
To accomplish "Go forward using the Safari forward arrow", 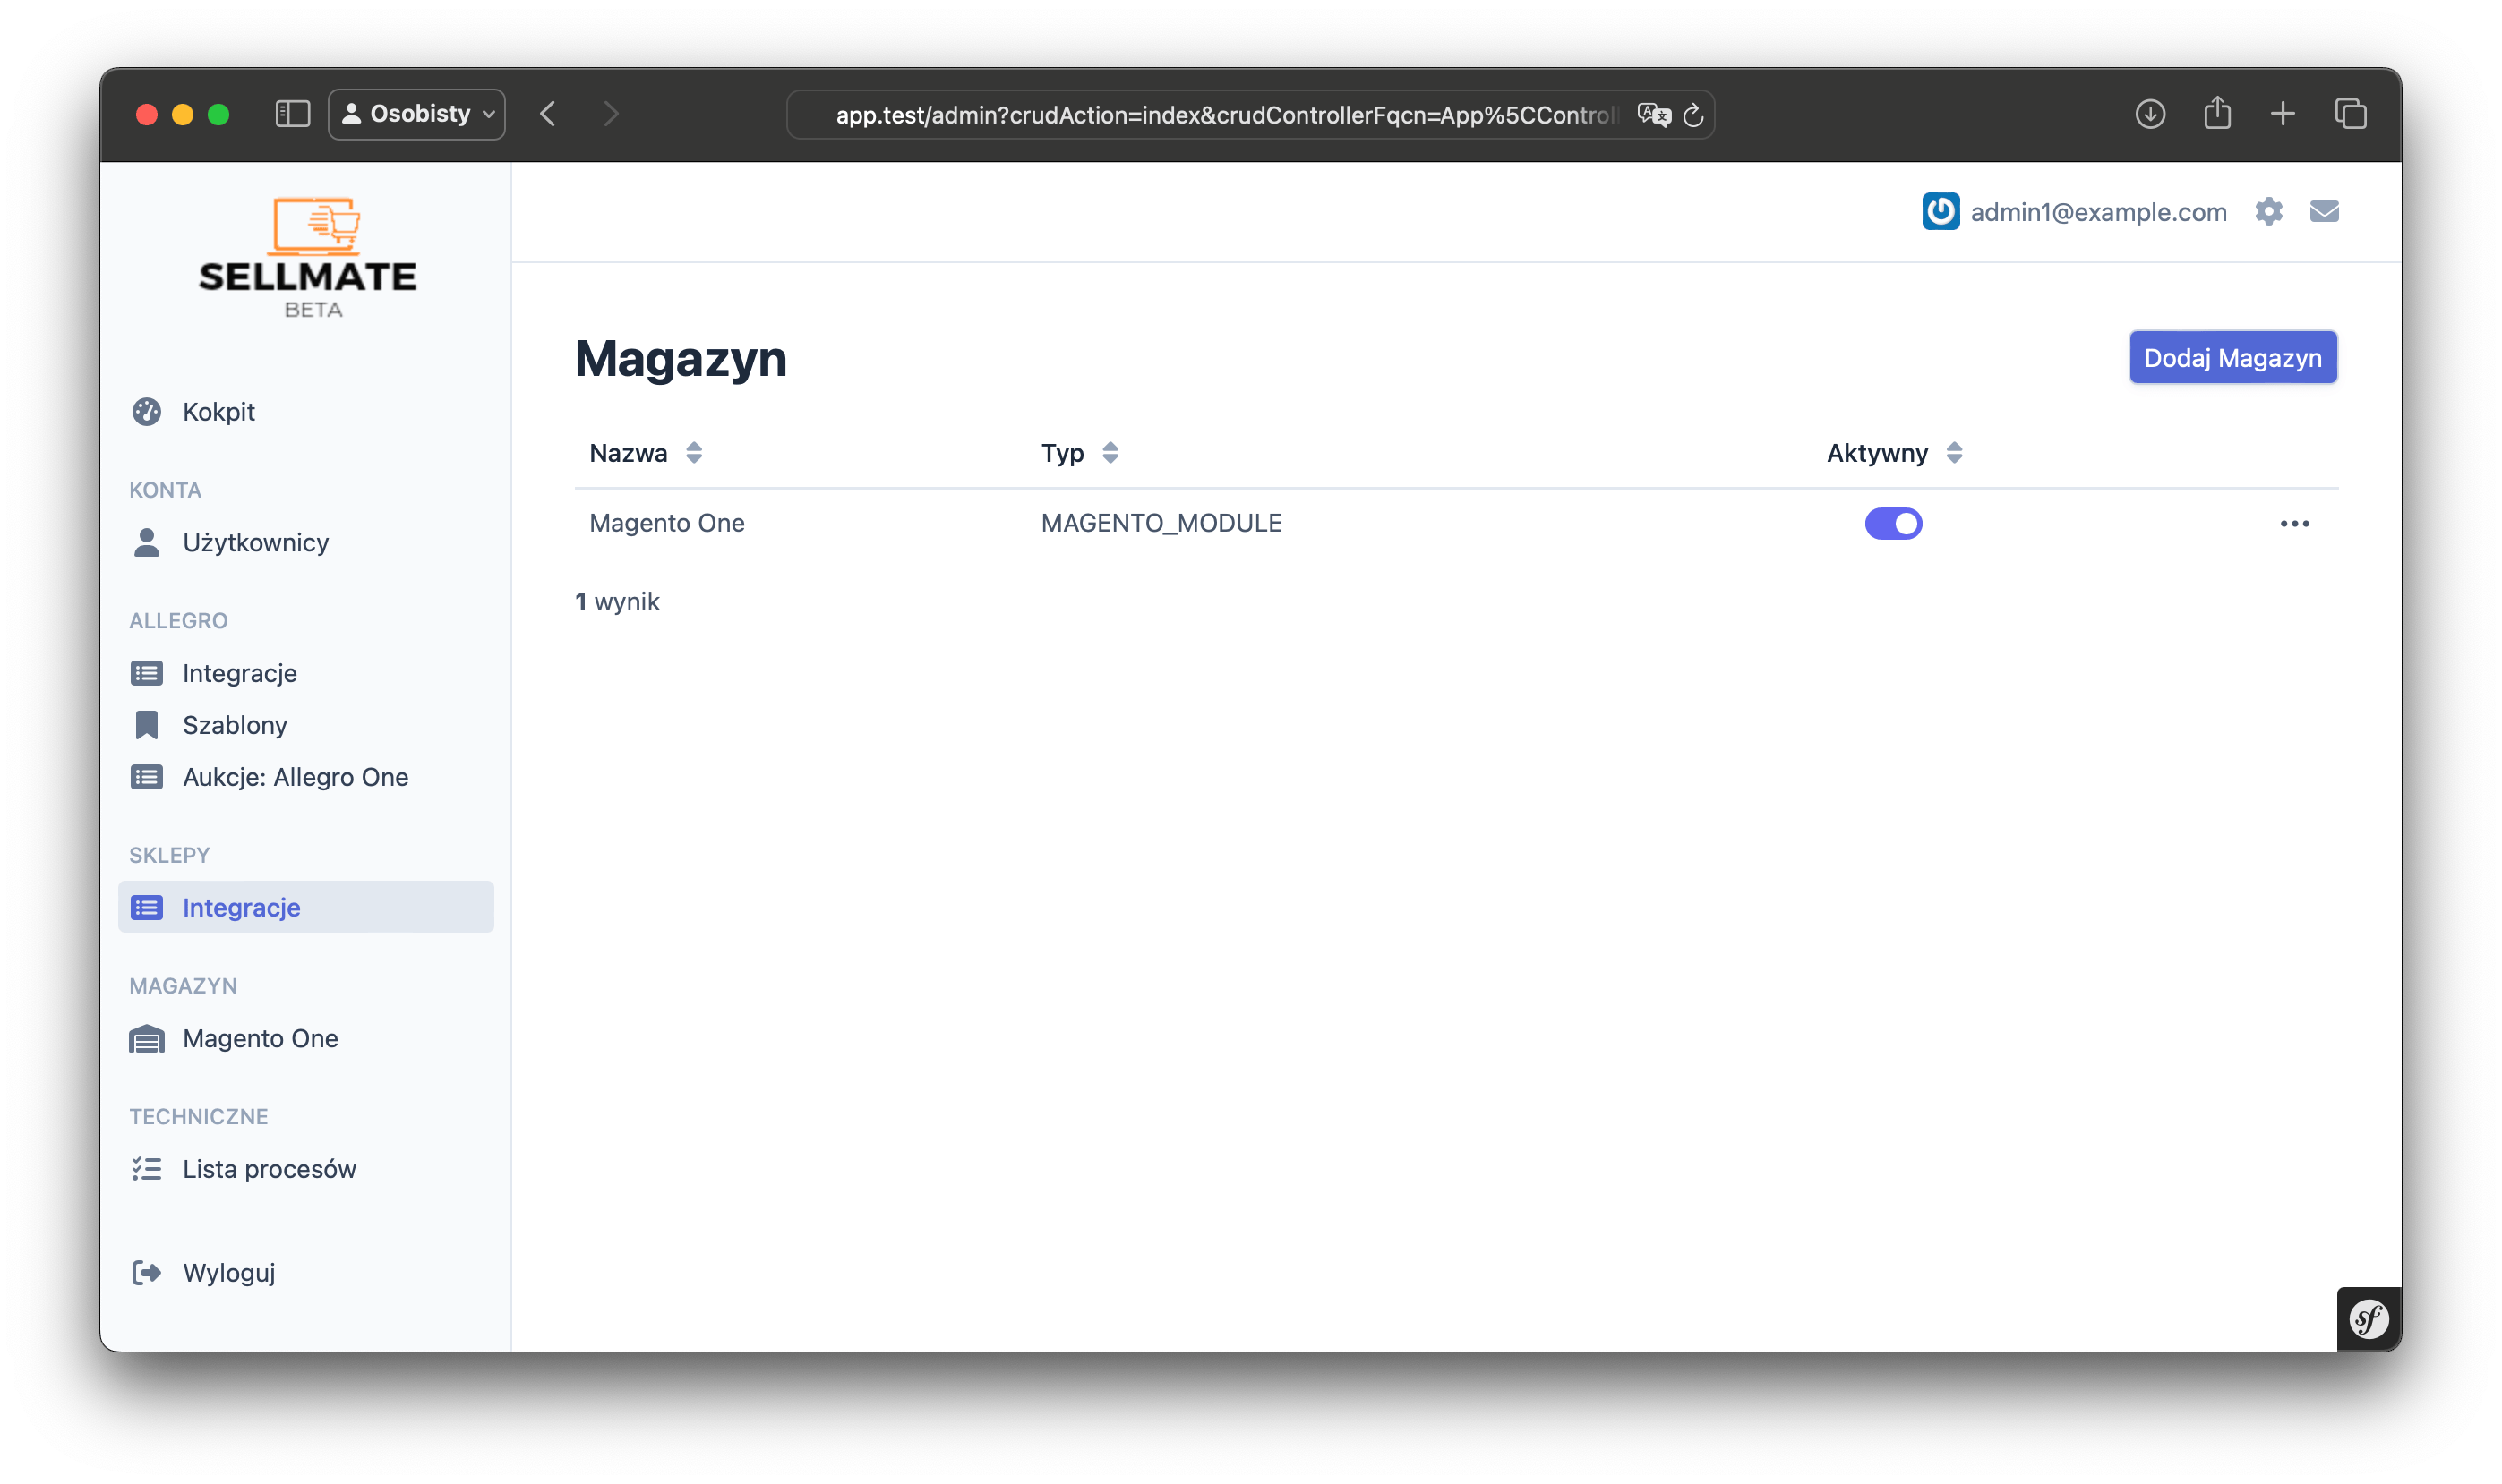I will coord(610,114).
